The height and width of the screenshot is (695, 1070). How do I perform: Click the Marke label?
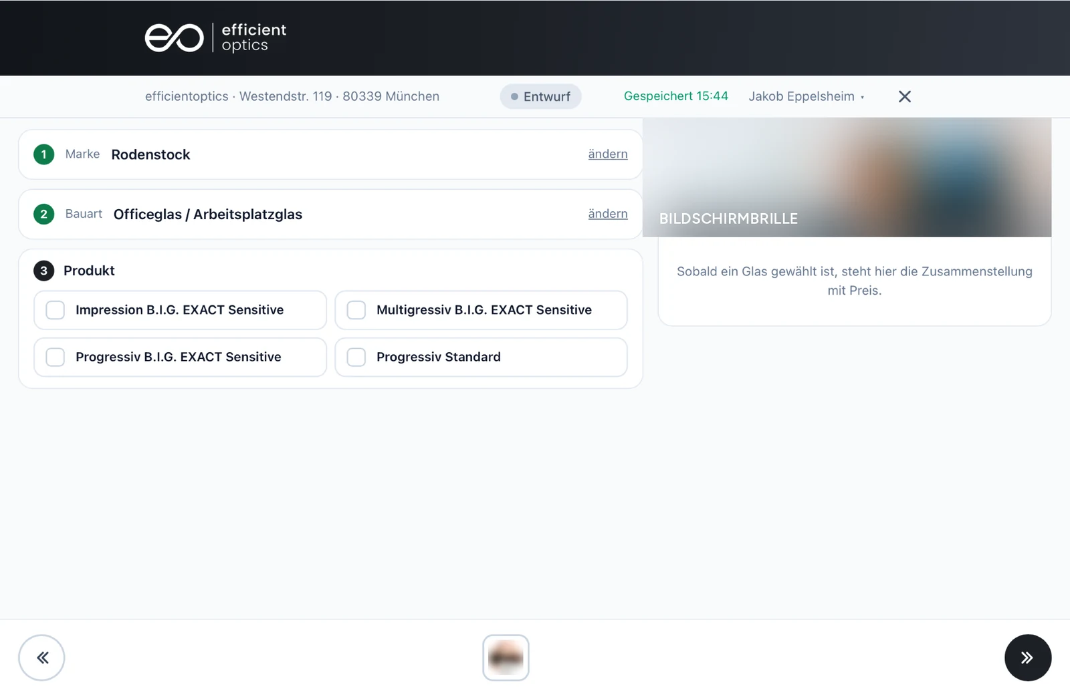(82, 154)
